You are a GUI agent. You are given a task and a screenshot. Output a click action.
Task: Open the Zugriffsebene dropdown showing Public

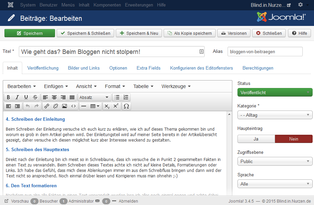point(275,161)
